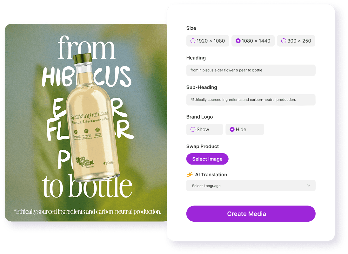The height and width of the screenshot is (254, 348).
Task: Click the AI Translation sparkle icon
Action: pos(190,175)
